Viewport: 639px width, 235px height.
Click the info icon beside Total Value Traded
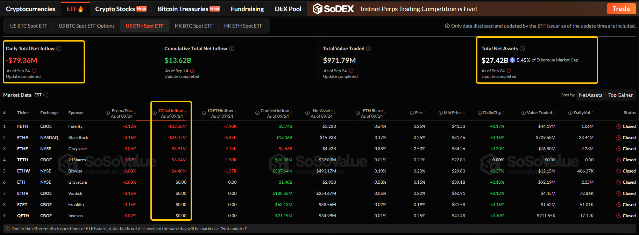(369, 49)
